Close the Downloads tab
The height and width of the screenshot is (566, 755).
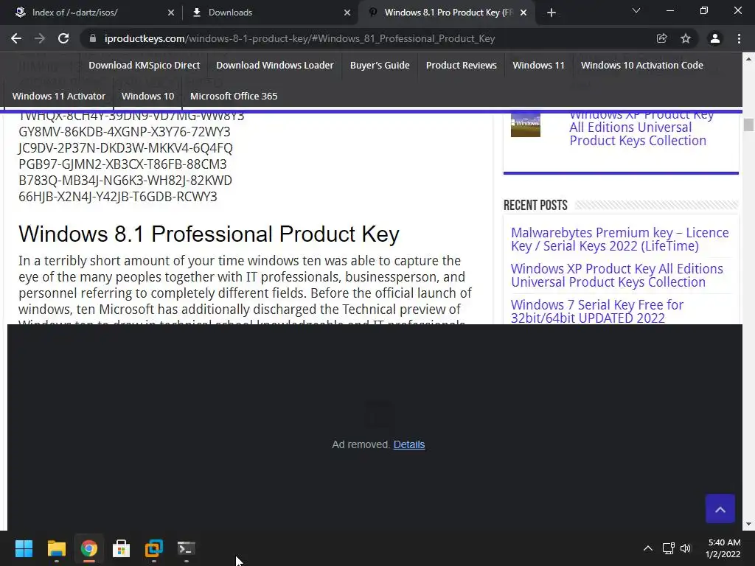point(347,13)
